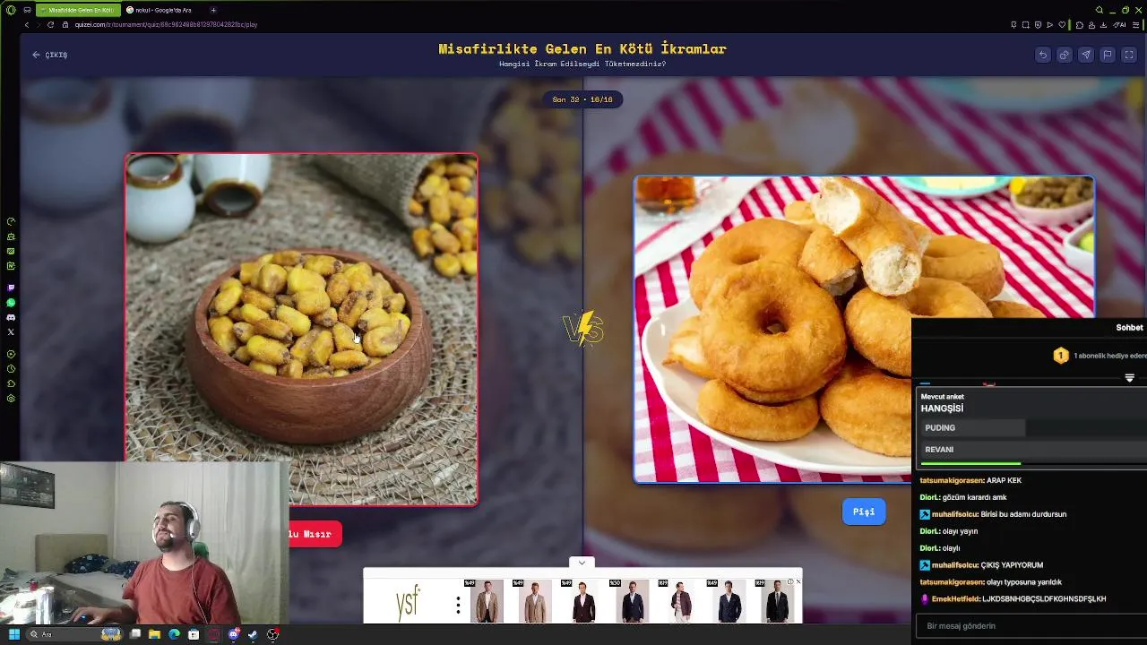Click muhalifsolcu username on ÇIKIŞ YAPIYORUM message
This screenshot has width=1147, height=645.
coord(954,565)
